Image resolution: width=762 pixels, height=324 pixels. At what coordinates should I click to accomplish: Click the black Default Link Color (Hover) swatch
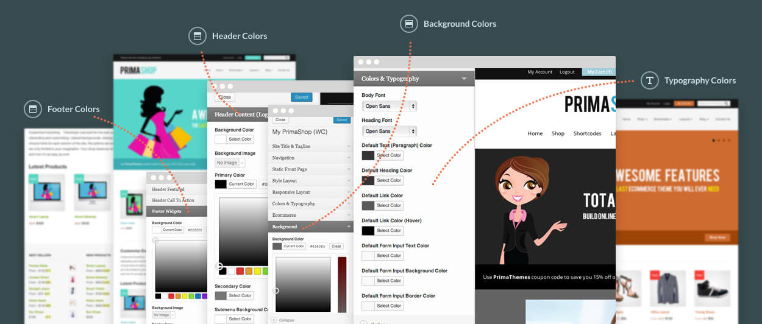(x=368, y=230)
